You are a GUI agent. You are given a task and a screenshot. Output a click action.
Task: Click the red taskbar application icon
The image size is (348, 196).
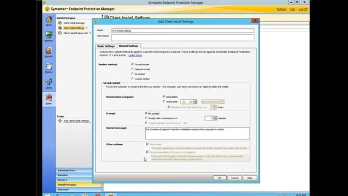(x=98, y=195)
